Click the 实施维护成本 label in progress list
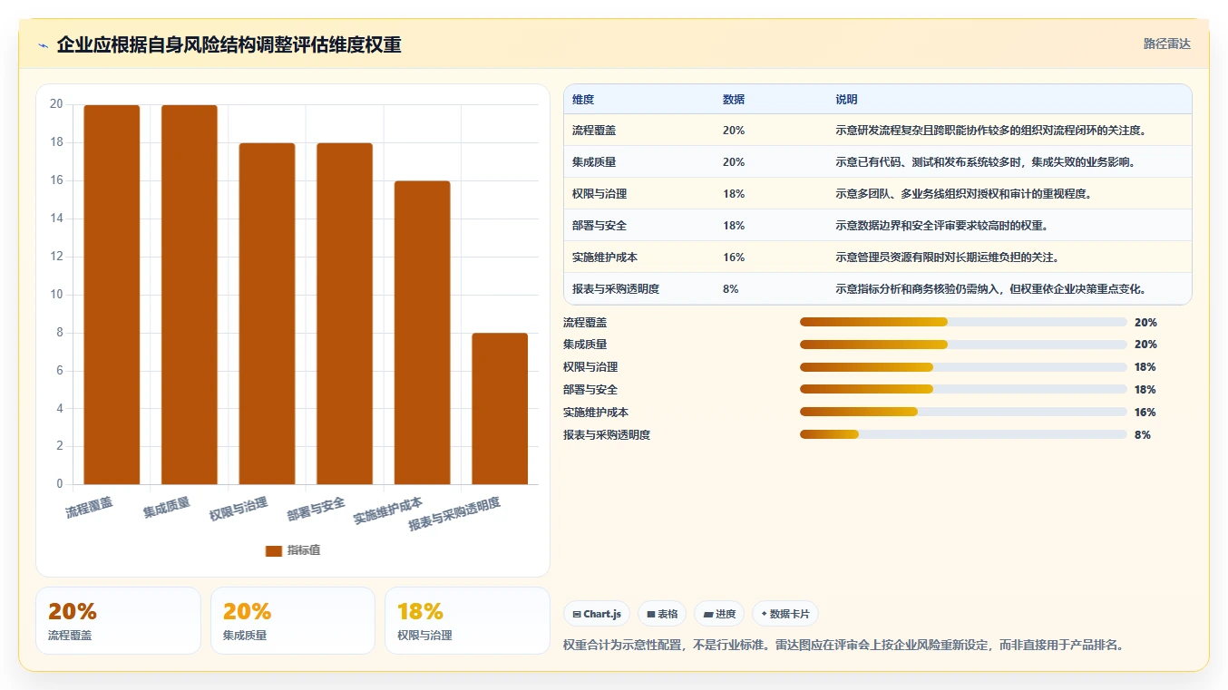 tap(596, 412)
